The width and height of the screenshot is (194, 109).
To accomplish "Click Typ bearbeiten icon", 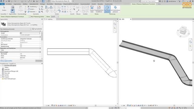I will pyautogui.click(x=33, y=29).
